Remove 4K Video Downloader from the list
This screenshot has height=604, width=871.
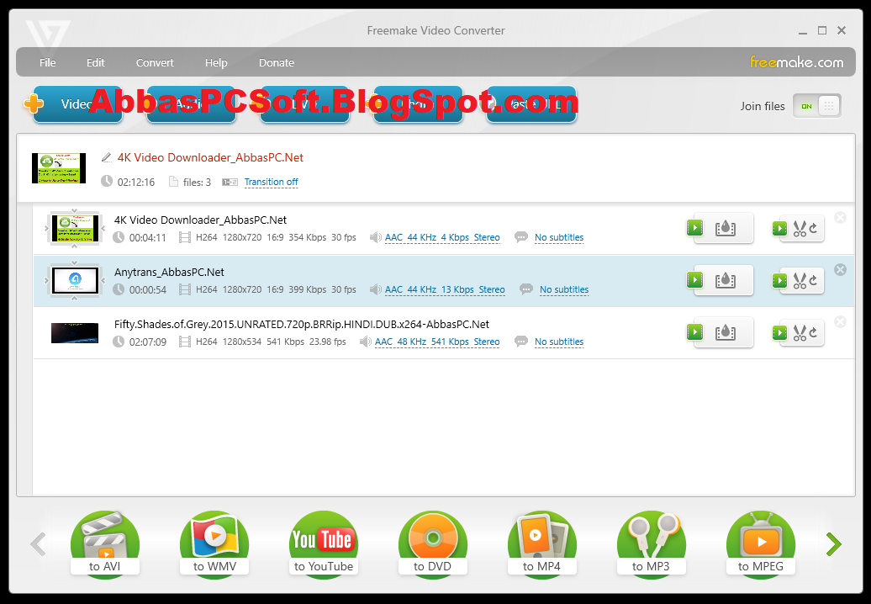point(841,218)
